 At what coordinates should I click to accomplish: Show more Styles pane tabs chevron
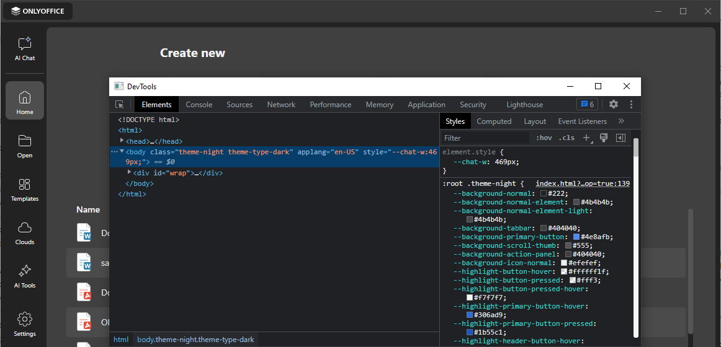[621, 121]
